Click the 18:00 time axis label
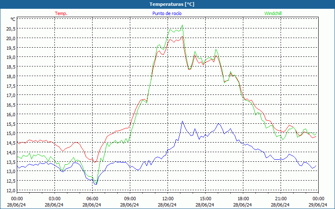The image size is (335, 209). (243, 199)
